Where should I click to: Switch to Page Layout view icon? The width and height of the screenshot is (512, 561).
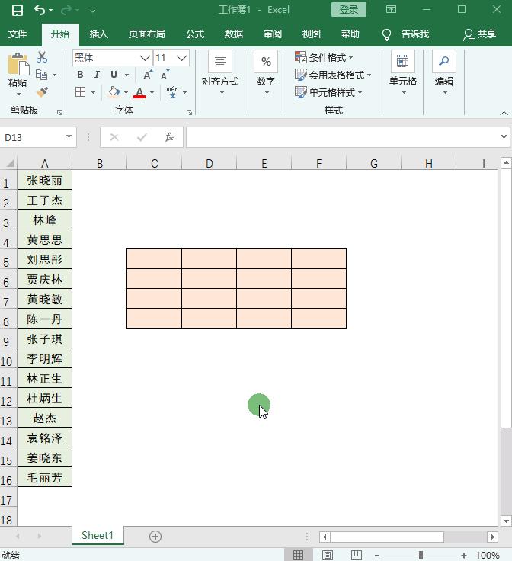point(328,555)
